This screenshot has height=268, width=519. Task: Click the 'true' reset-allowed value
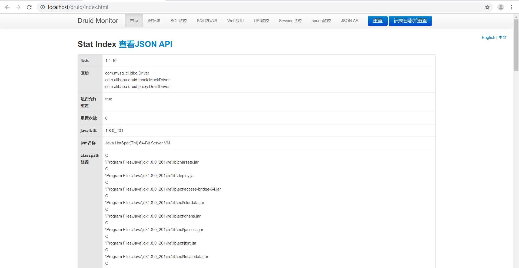click(x=109, y=99)
